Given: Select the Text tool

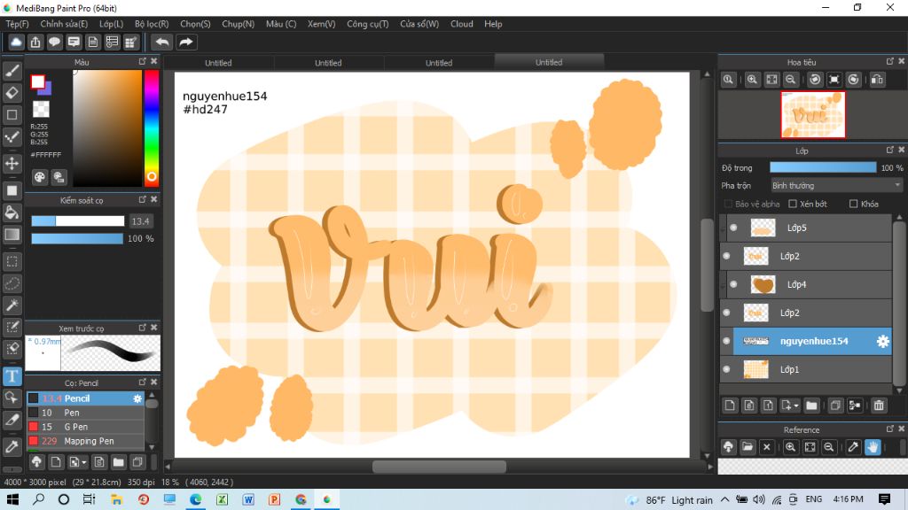Looking at the screenshot, I should tap(12, 376).
